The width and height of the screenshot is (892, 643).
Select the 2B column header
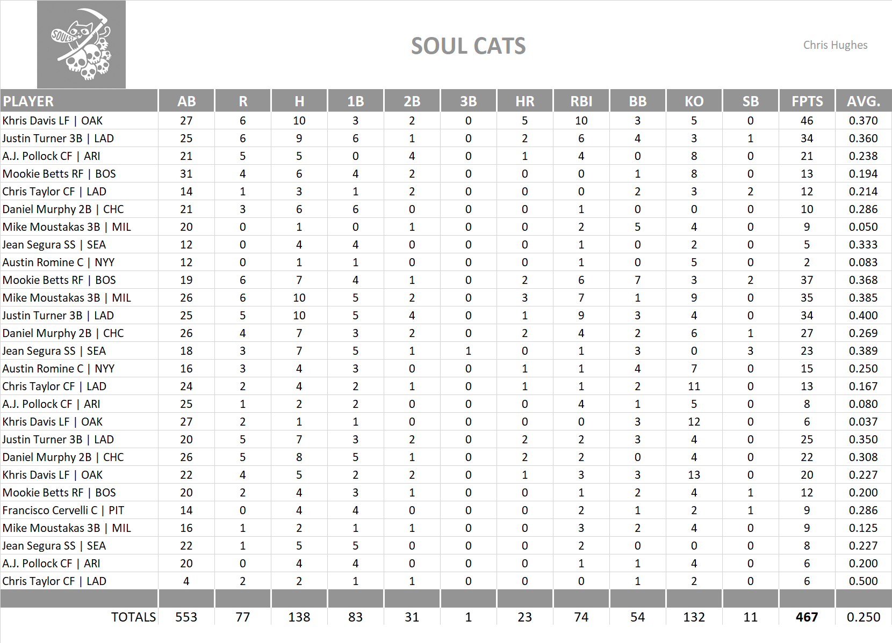tap(412, 101)
